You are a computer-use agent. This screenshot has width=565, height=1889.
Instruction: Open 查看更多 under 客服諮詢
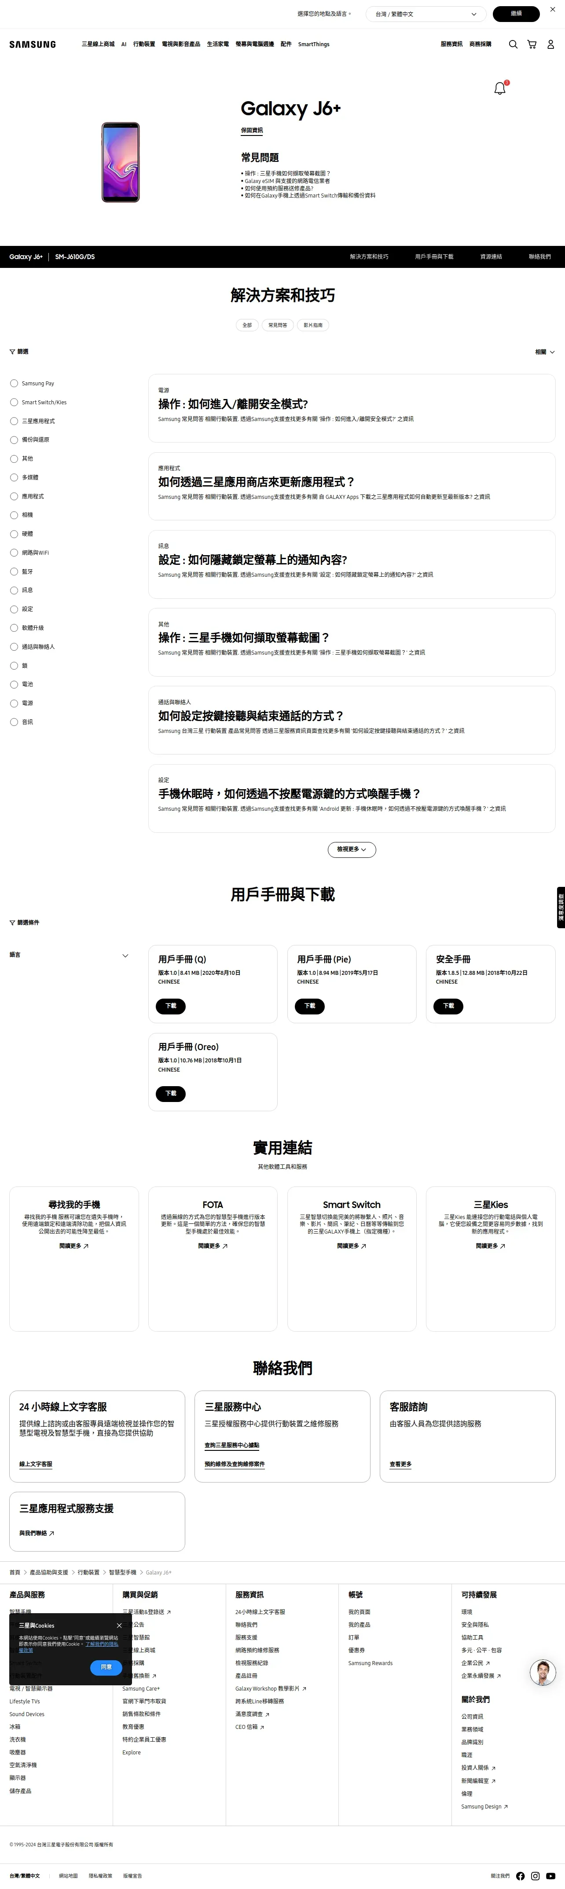point(400,1464)
